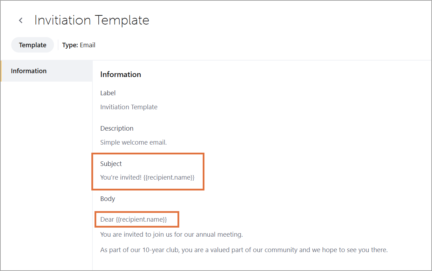Click the Description field heading
The height and width of the screenshot is (271, 432).
tap(117, 128)
